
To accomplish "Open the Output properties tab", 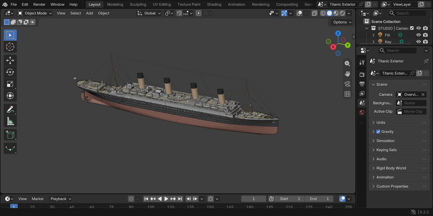I will tap(362, 84).
